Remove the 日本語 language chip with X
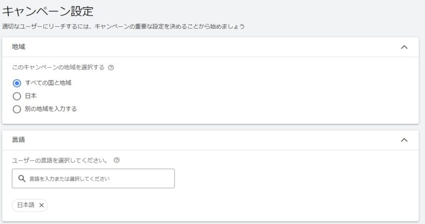Screen dimensions: 425x224 tap(41, 205)
